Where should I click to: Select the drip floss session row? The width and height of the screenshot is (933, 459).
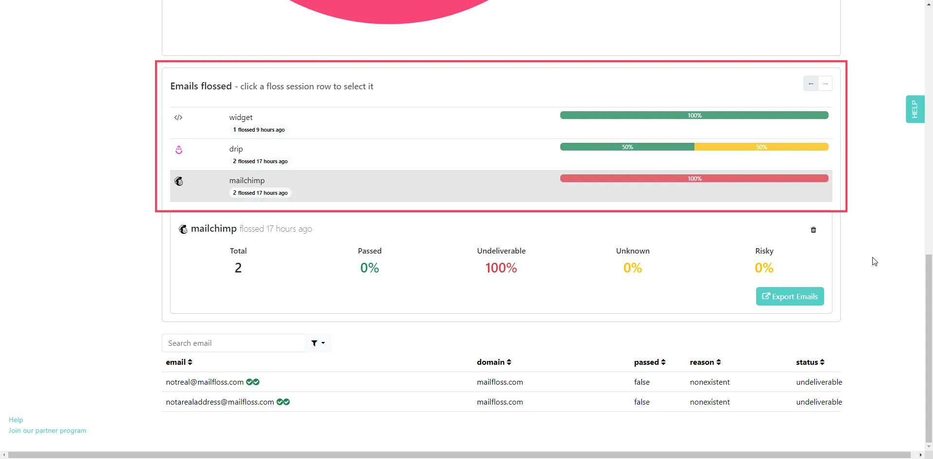pyautogui.click(x=501, y=154)
